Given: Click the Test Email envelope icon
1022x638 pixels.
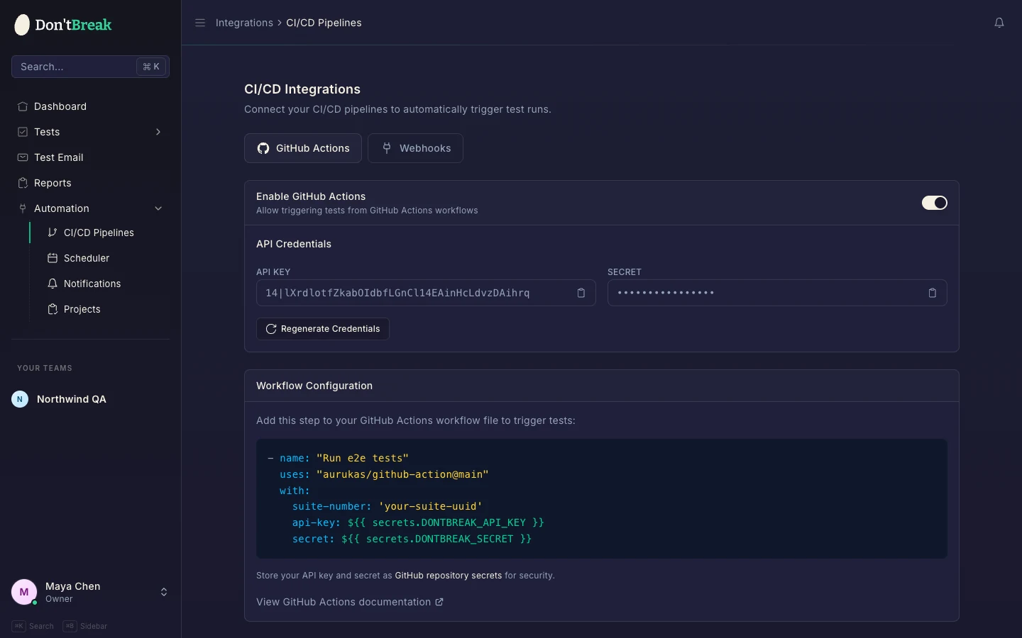Looking at the screenshot, I should click(x=23, y=157).
